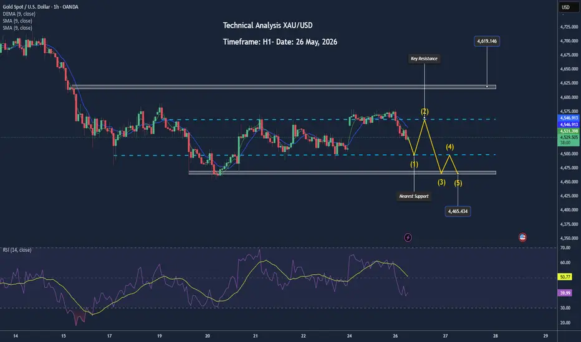
Task: Click the yellow 50.77 RSI value tag
Action: (565, 277)
